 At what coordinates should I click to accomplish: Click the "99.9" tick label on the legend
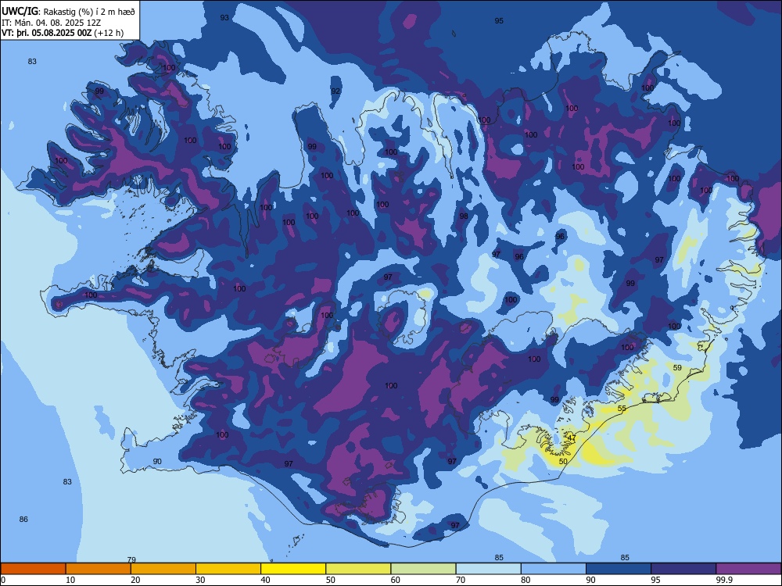point(724,580)
